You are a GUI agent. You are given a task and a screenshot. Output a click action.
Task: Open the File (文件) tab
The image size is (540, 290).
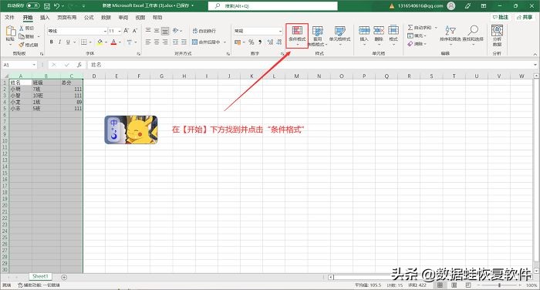9,17
